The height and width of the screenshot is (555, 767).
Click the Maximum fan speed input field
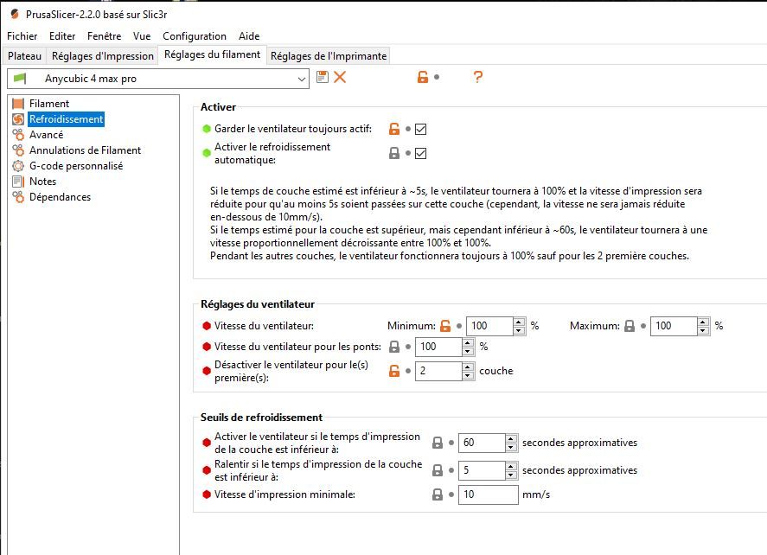click(674, 326)
